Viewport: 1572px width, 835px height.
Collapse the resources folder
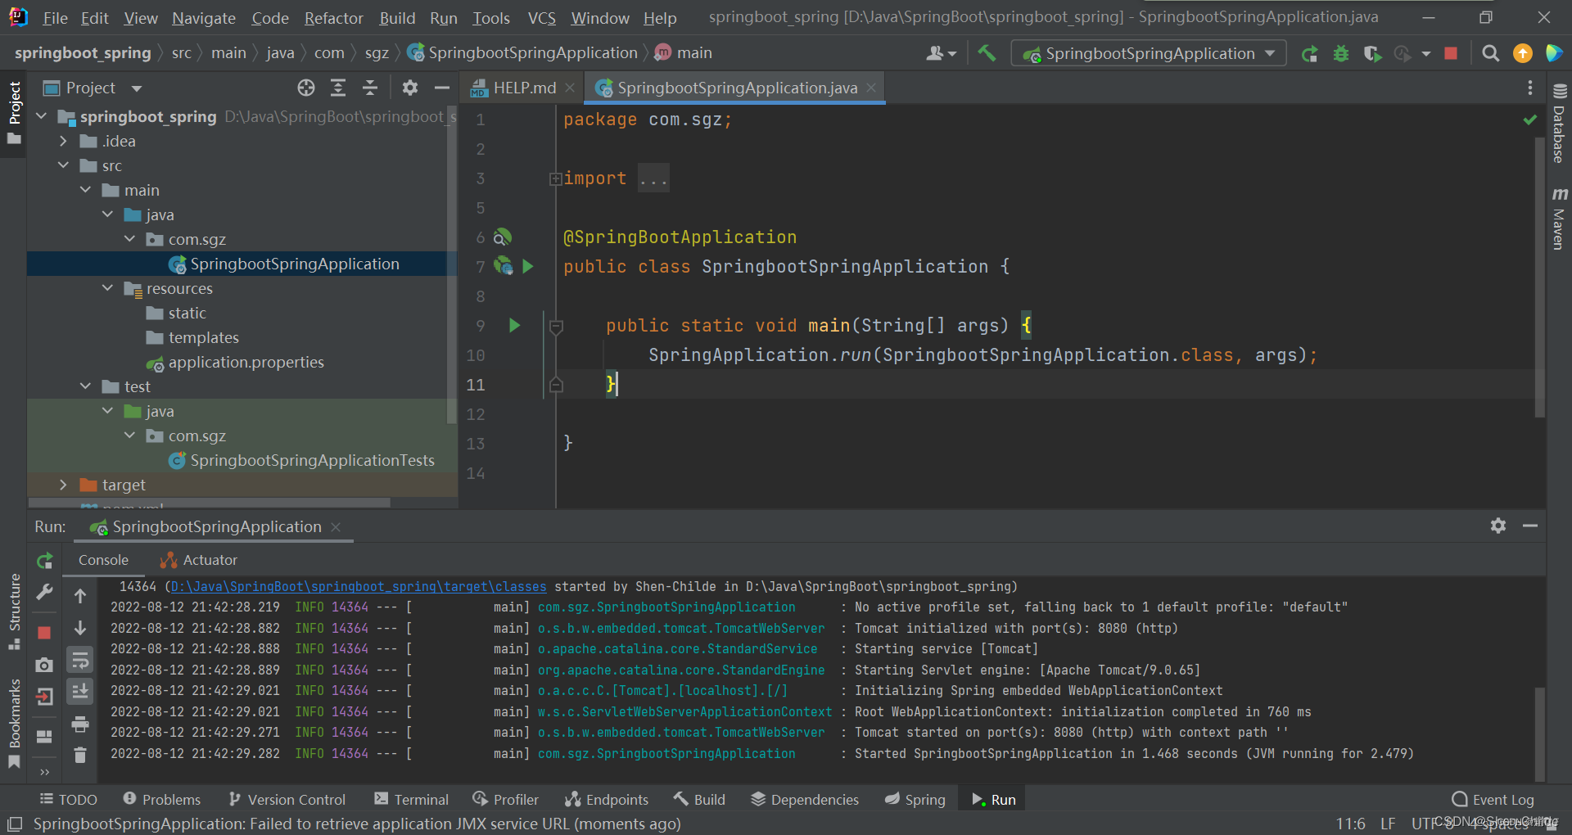pyautogui.click(x=108, y=288)
